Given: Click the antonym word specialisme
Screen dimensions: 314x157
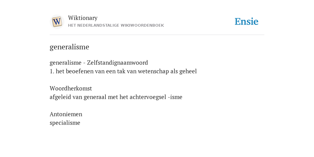Looking at the screenshot, I should tap(65, 123).
